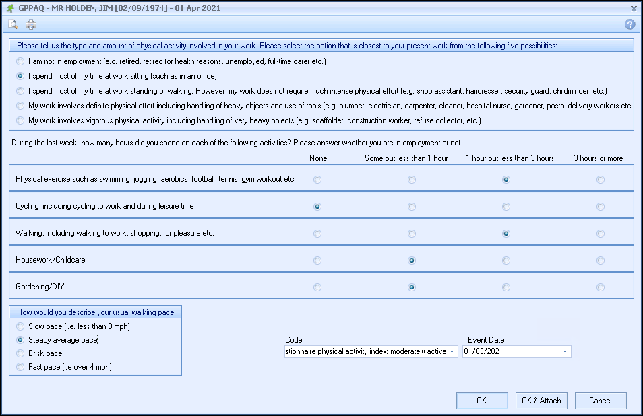Open help using the question mark icon
The height and width of the screenshot is (416, 643).
(x=630, y=24)
